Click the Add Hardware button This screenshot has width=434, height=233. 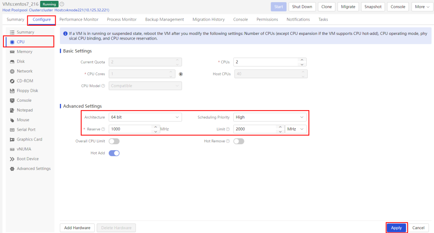pos(77,228)
